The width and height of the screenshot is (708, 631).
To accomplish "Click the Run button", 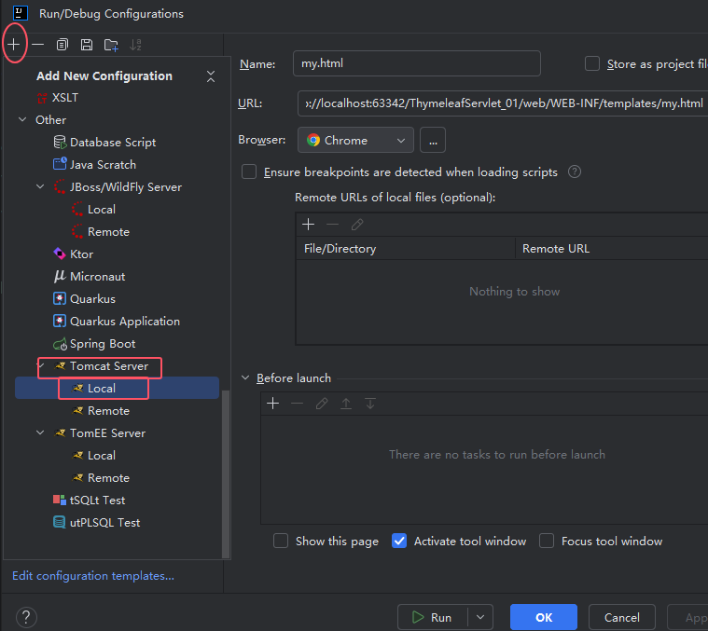I will pos(433,617).
